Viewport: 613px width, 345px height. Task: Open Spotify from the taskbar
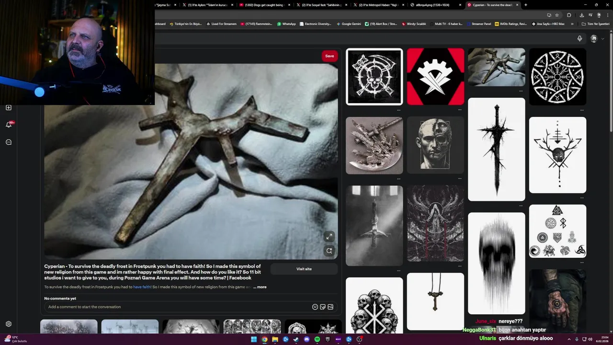tap(317, 339)
